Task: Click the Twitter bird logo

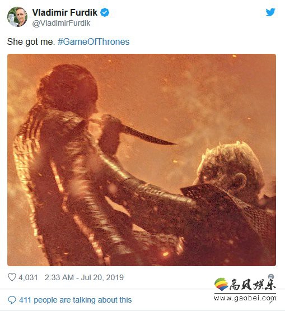Action: (270, 12)
